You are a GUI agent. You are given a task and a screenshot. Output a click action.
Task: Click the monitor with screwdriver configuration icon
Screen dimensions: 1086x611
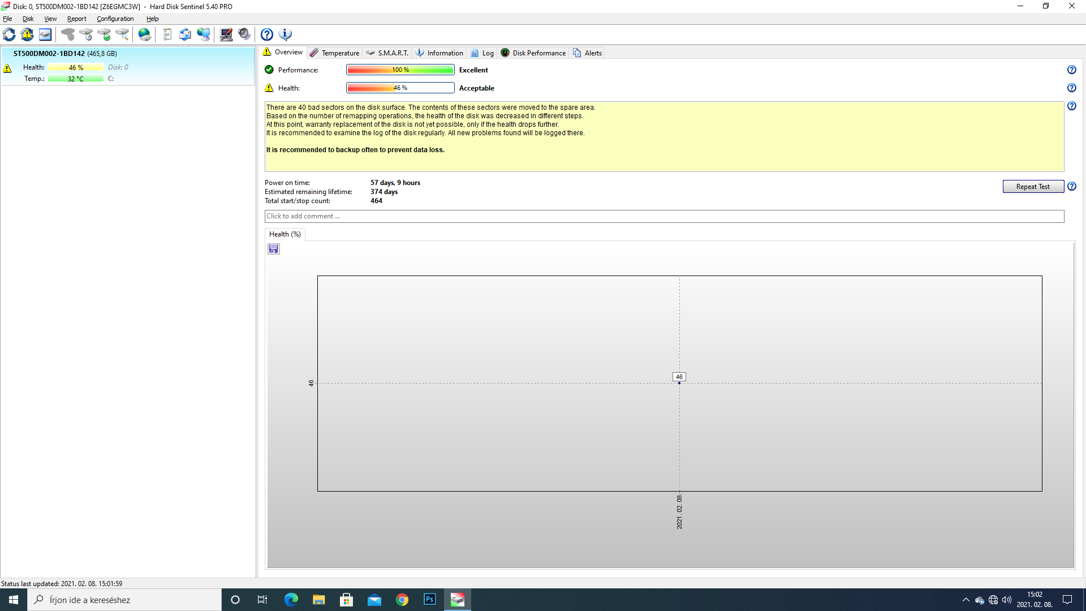(226, 35)
